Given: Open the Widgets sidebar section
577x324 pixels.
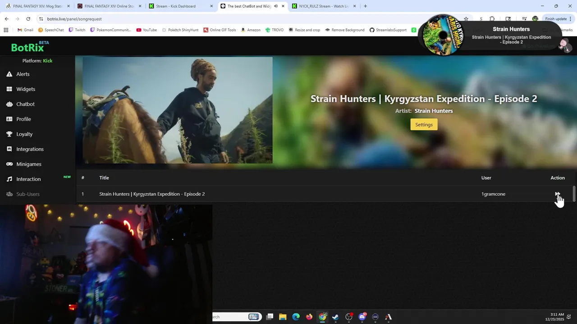Looking at the screenshot, I should (x=21, y=89).
